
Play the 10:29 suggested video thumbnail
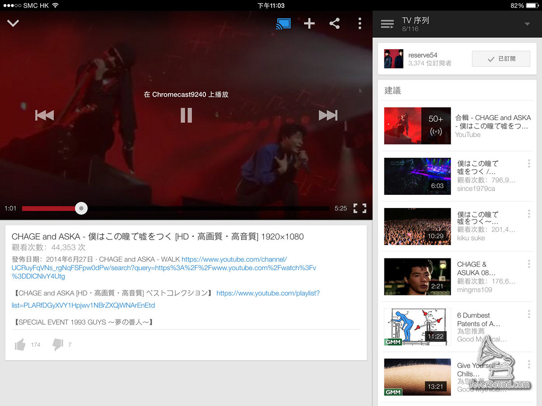tap(417, 226)
